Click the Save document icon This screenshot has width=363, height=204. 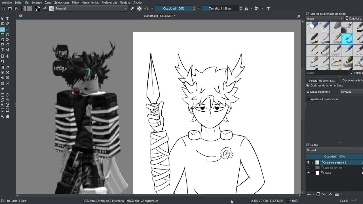16,8
